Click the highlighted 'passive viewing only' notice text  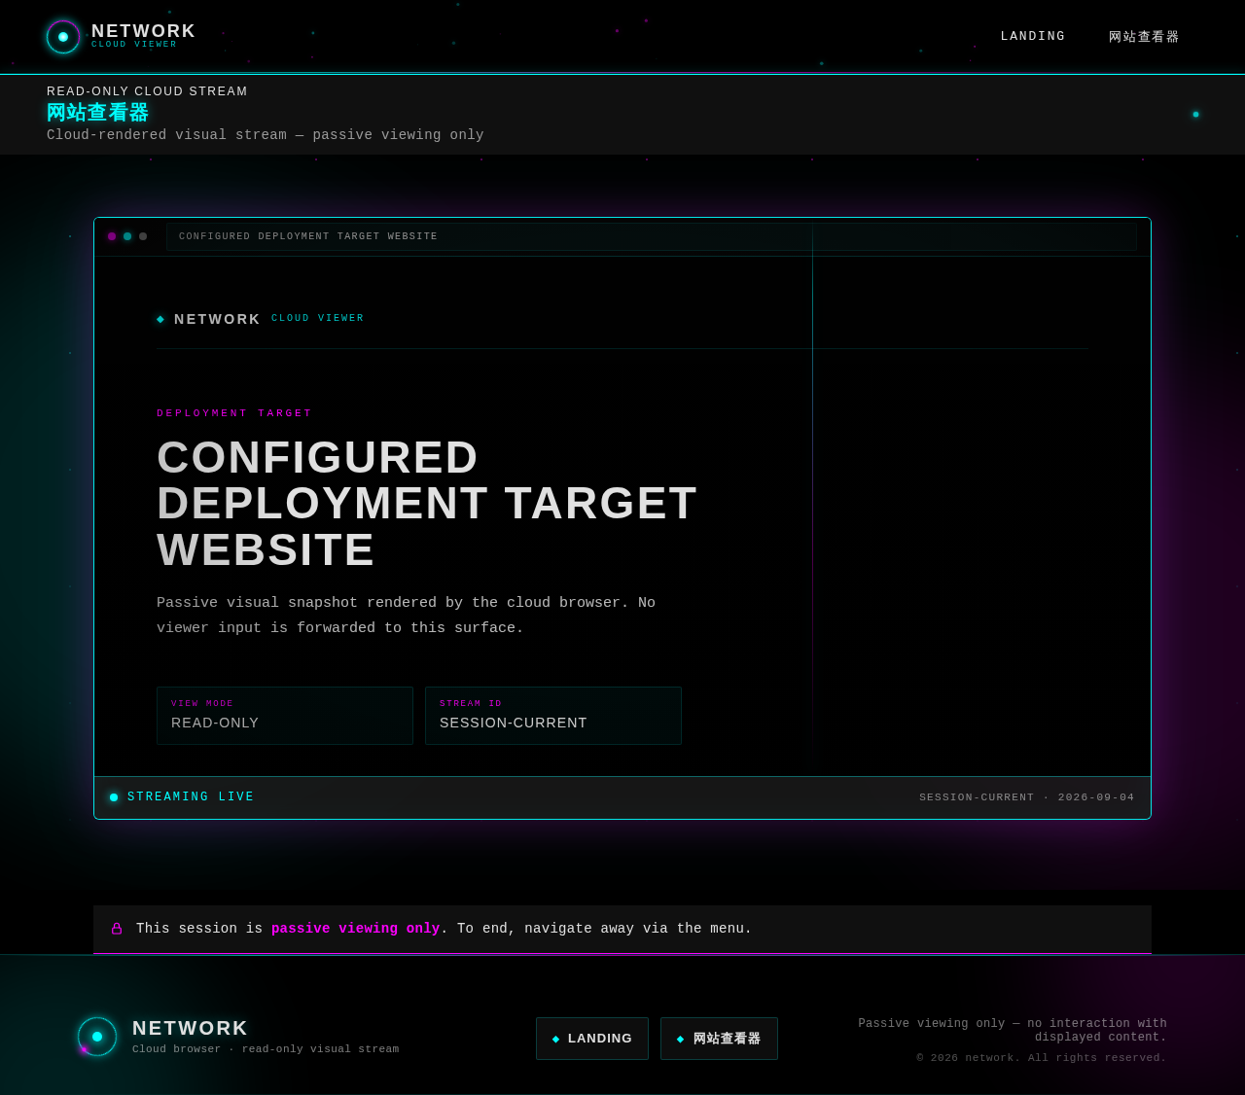coord(356,929)
